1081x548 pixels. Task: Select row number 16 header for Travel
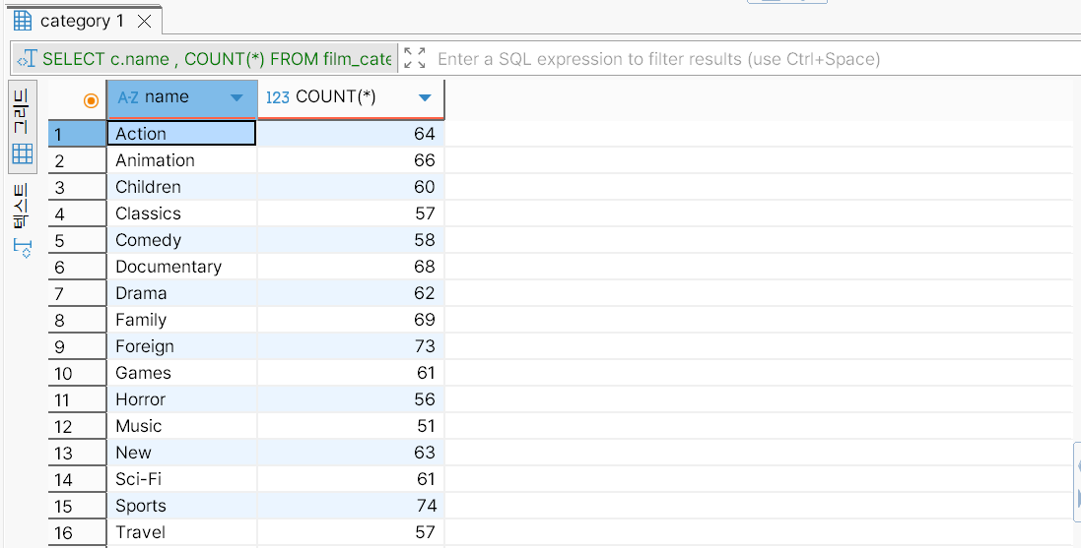click(77, 532)
